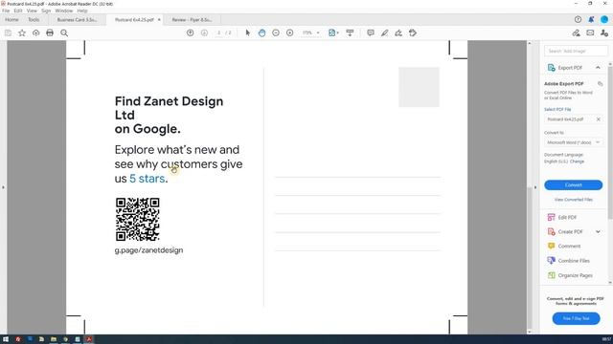Screen dimensions: 613x344
Task: Open the fit page options
Action: [x=333, y=33]
